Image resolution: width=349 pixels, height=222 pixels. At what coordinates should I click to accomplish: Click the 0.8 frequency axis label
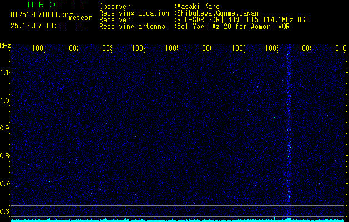click(5, 155)
